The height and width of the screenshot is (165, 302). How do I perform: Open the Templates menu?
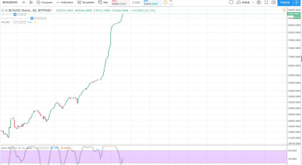tap(86, 3)
